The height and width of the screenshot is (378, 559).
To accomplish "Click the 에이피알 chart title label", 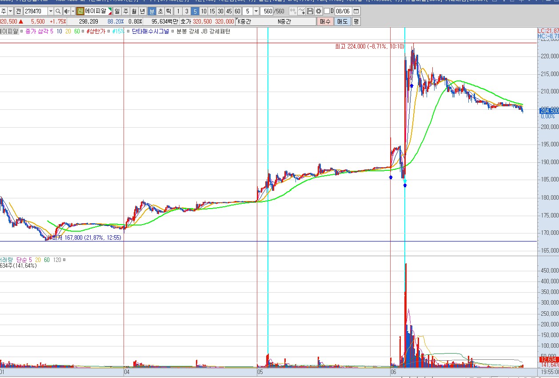I will 9,32.
